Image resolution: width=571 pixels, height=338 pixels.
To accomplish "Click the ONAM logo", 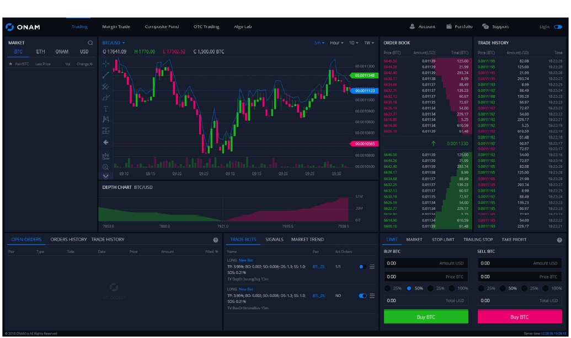I will [x=23, y=27].
